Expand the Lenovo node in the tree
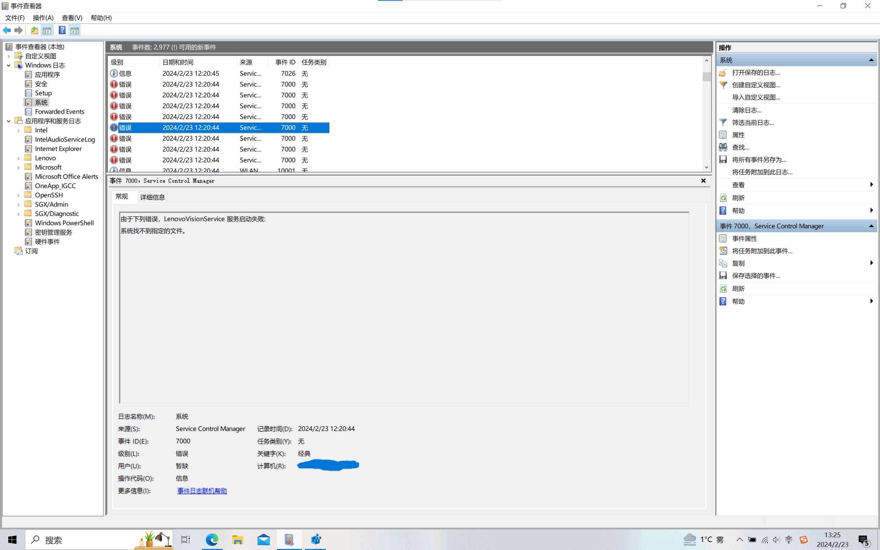The height and width of the screenshot is (550, 880). 19,157
